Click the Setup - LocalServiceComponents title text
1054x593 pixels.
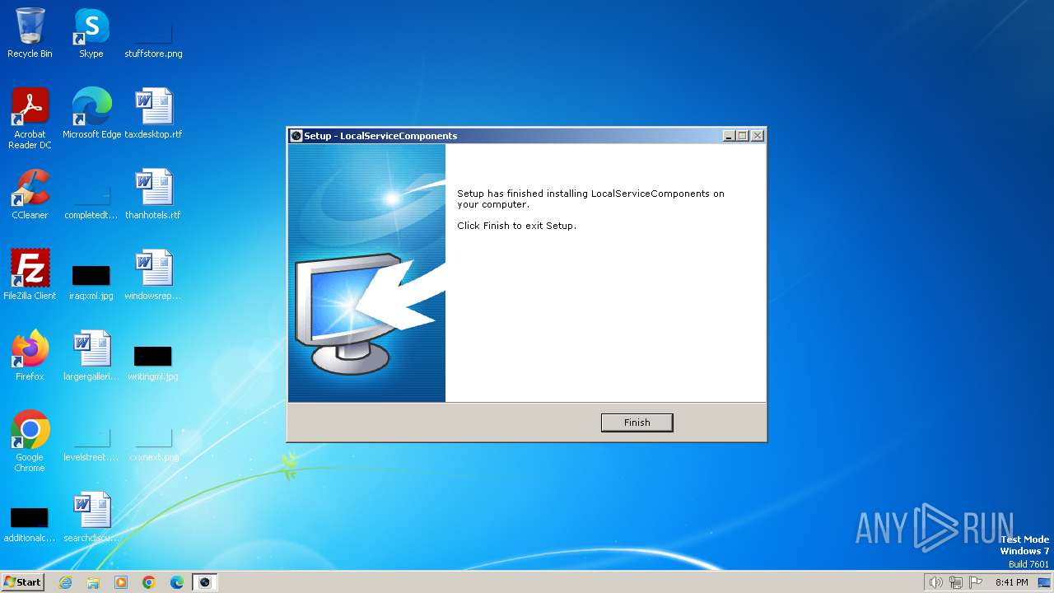(x=380, y=136)
